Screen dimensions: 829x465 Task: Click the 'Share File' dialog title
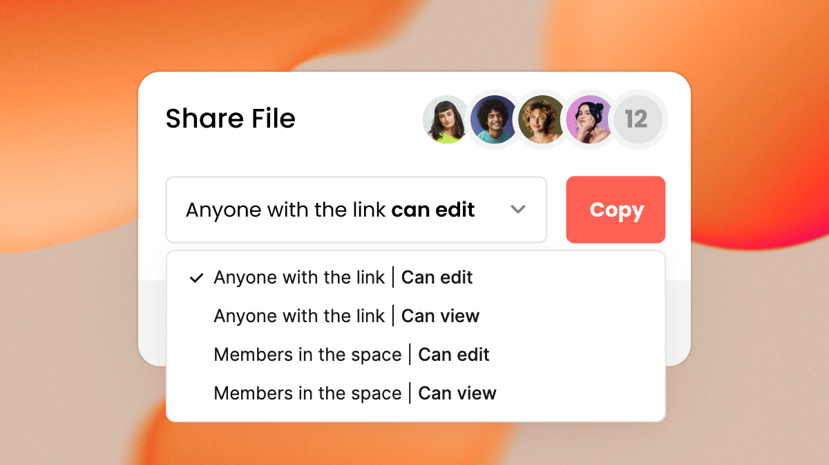point(231,119)
